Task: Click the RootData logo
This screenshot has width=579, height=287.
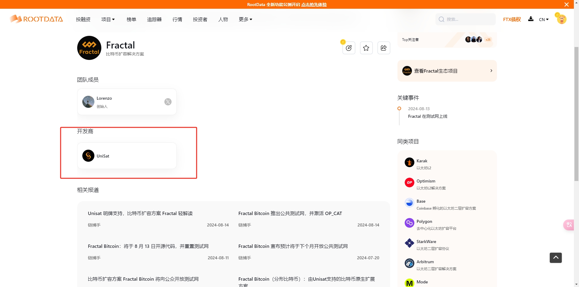Action: [x=36, y=19]
